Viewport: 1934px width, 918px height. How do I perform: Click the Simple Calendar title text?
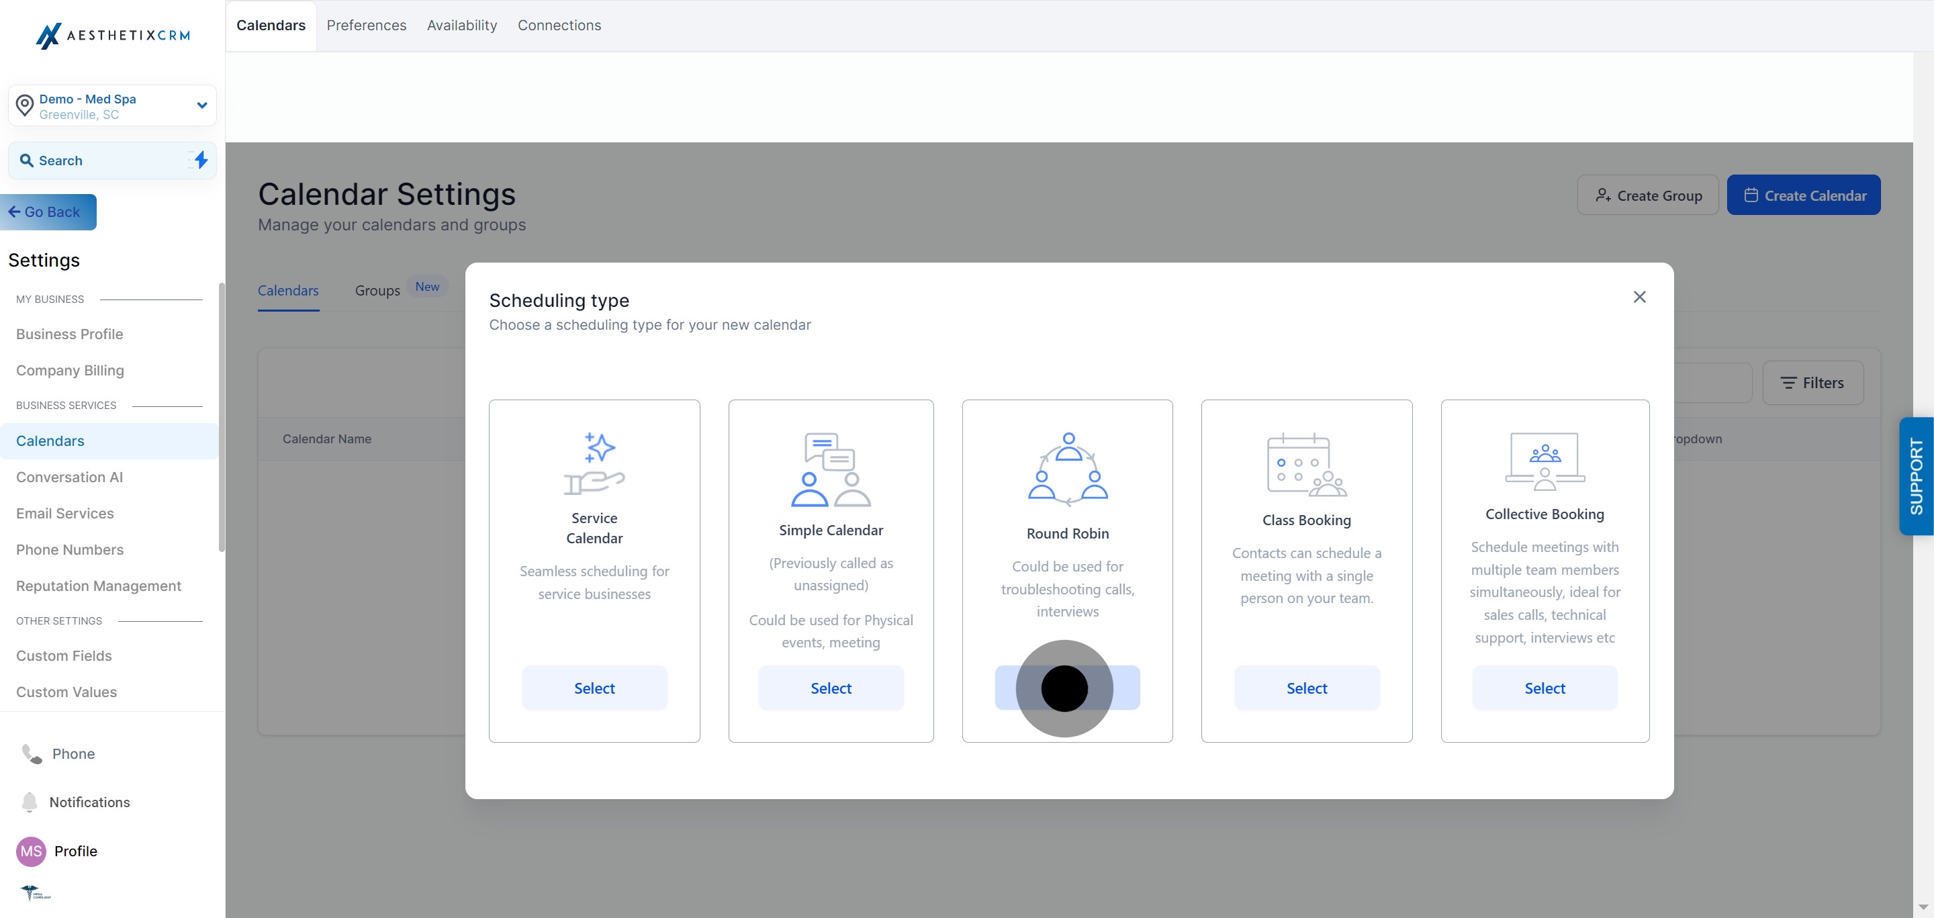pyautogui.click(x=831, y=531)
